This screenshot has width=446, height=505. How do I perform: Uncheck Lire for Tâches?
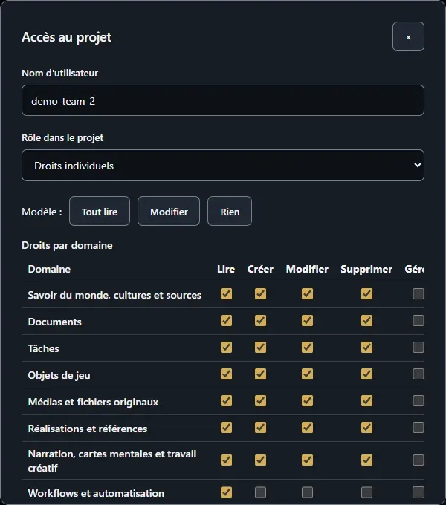226,348
